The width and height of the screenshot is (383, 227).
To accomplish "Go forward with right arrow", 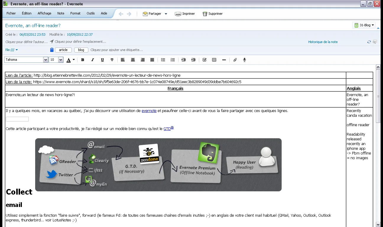I will click(129, 14).
